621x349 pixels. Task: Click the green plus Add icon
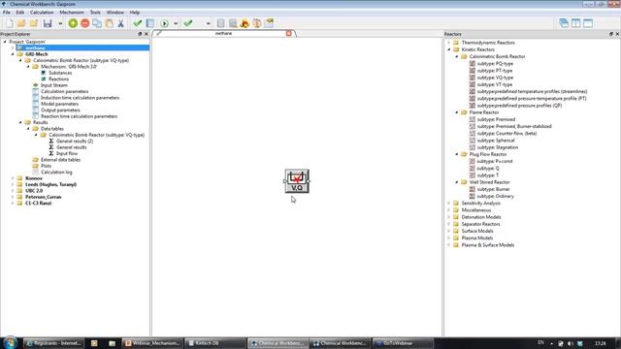73,23
